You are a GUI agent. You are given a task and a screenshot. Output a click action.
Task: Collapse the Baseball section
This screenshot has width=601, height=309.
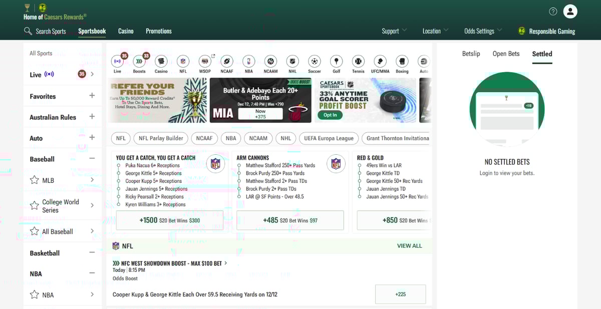(x=92, y=159)
